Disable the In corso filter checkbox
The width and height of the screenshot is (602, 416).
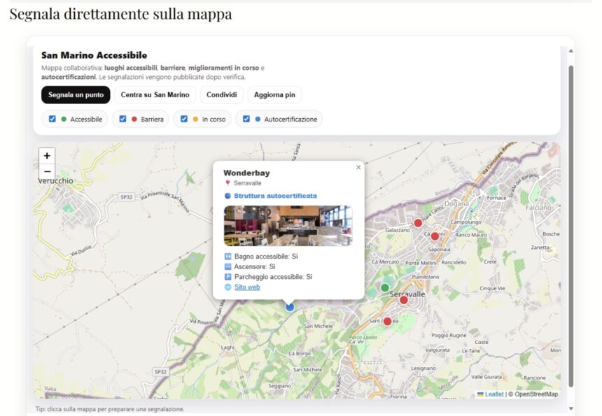184,119
